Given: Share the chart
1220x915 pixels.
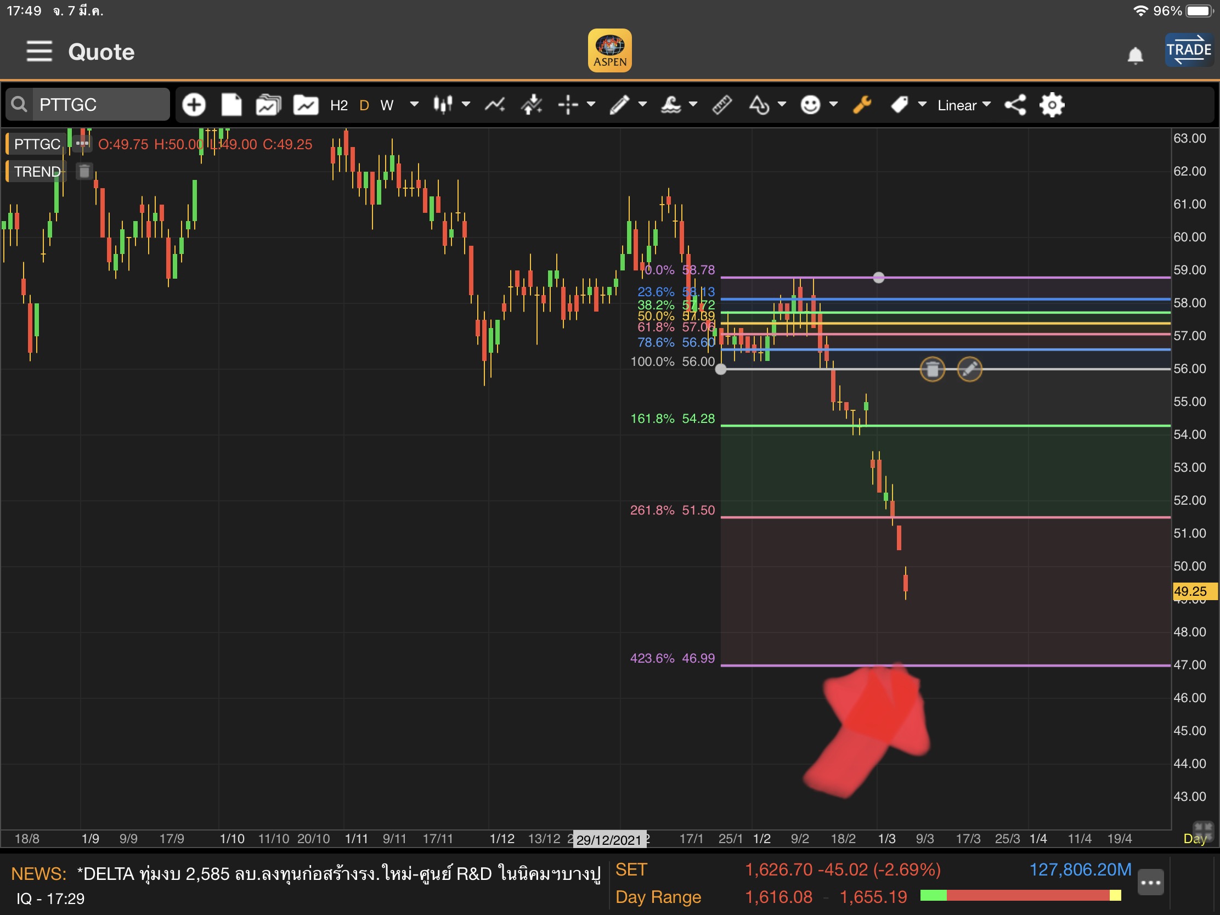Looking at the screenshot, I should point(1015,105).
